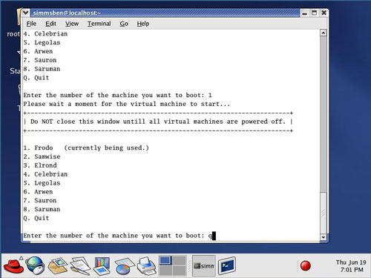
Task: Click the red alert notification icon
Action: coord(305,266)
